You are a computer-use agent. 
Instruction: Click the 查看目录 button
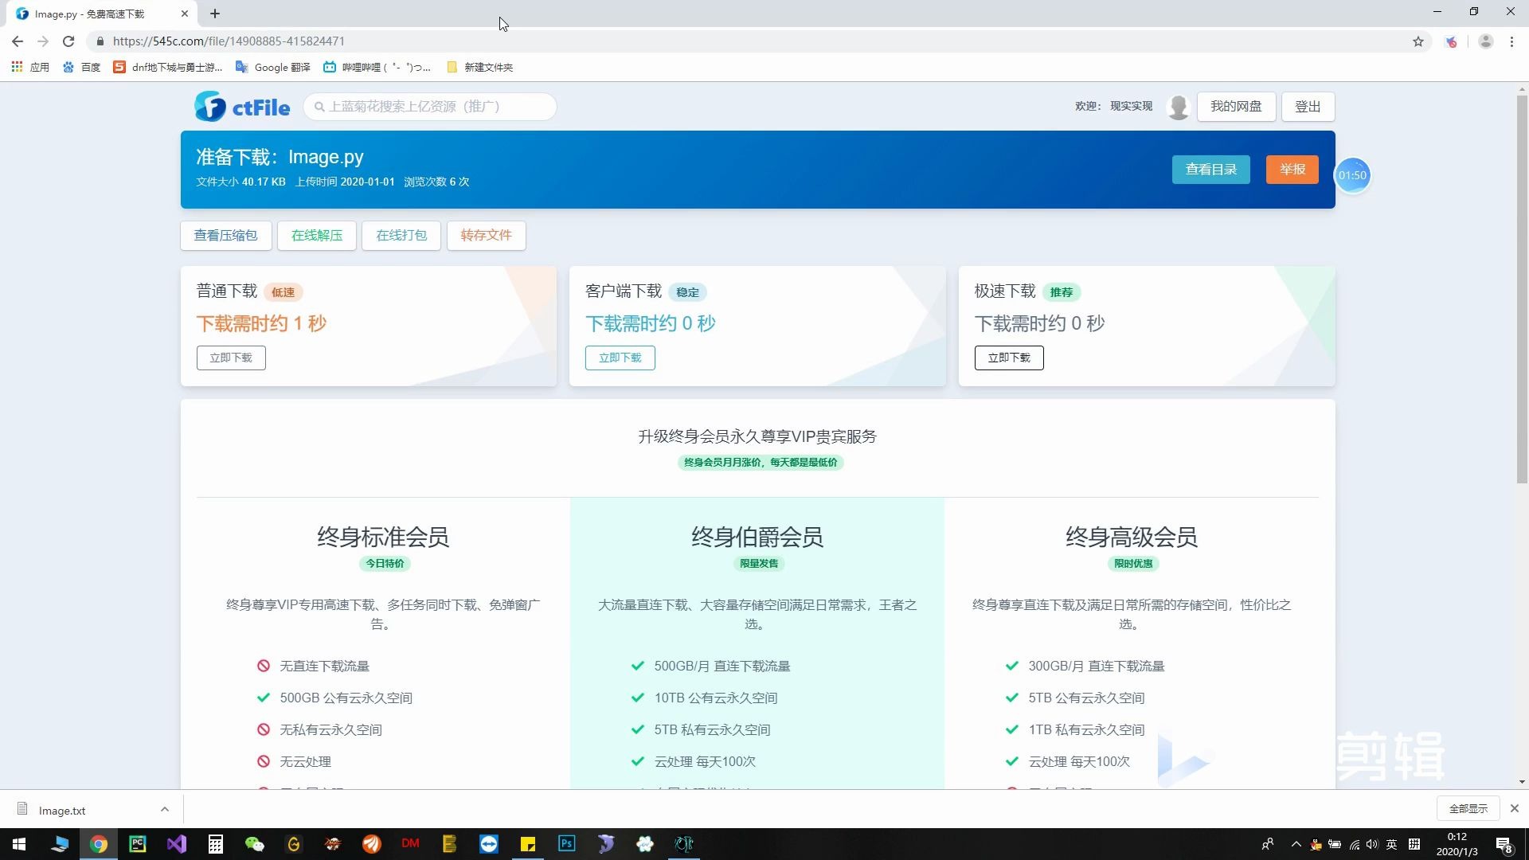(1211, 170)
